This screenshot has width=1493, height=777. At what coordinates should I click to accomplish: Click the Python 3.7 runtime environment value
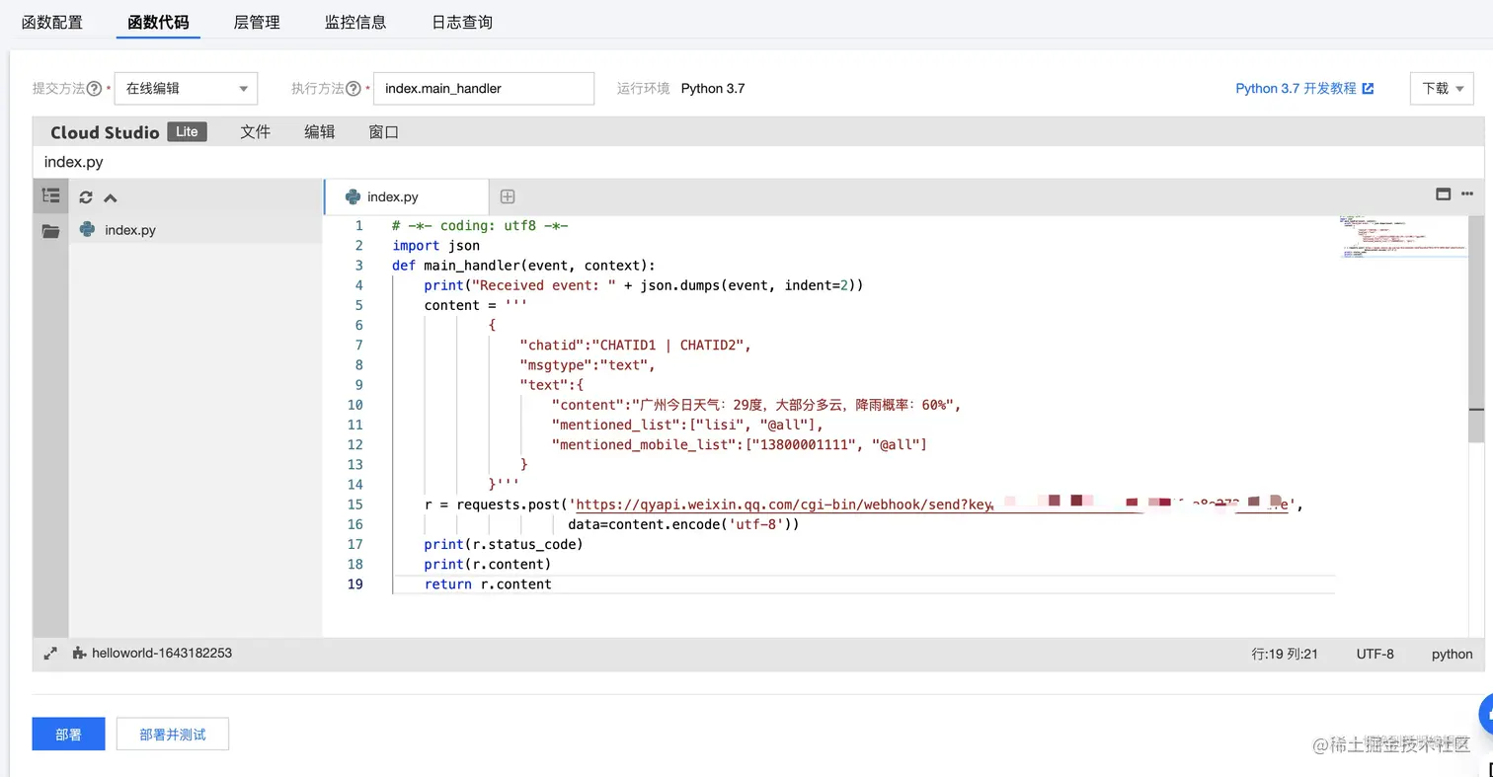(x=713, y=88)
